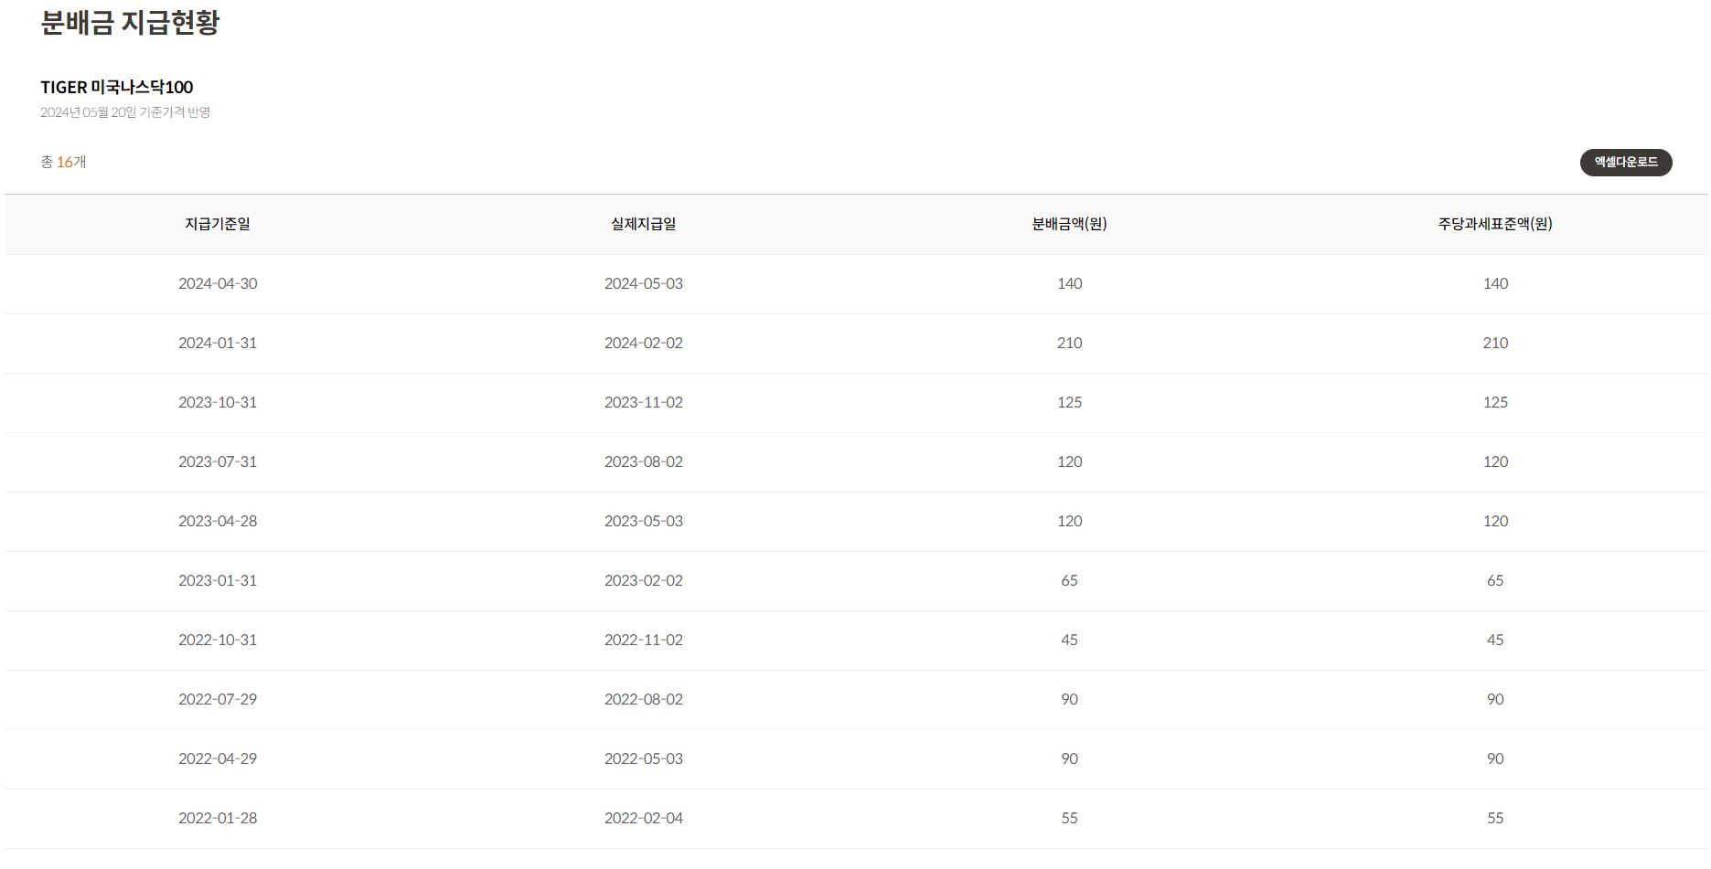Click 주당과세표준액 55 in the 2022-01-28 row
This screenshot has height=869, width=1711.
pyautogui.click(x=1495, y=818)
